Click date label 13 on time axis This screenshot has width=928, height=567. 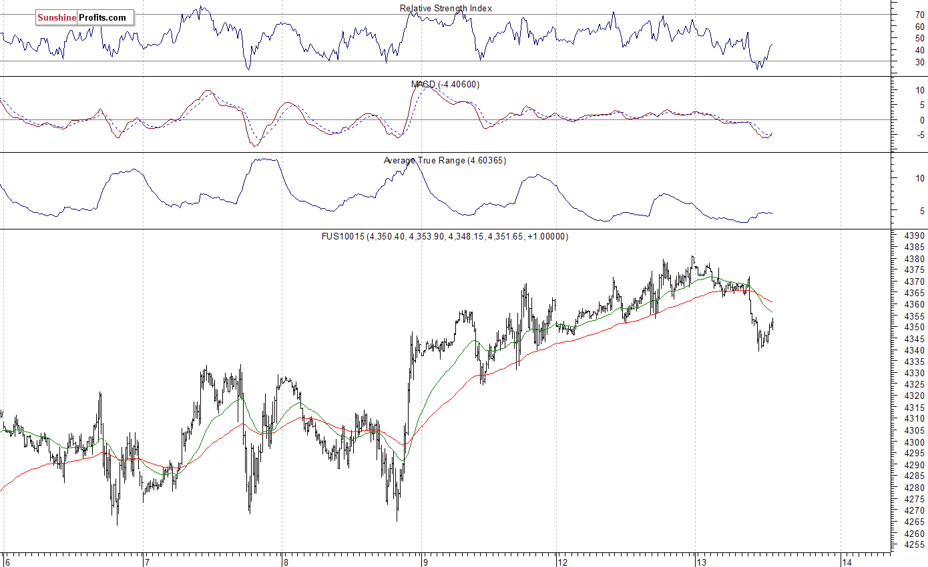click(x=701, y=562)
